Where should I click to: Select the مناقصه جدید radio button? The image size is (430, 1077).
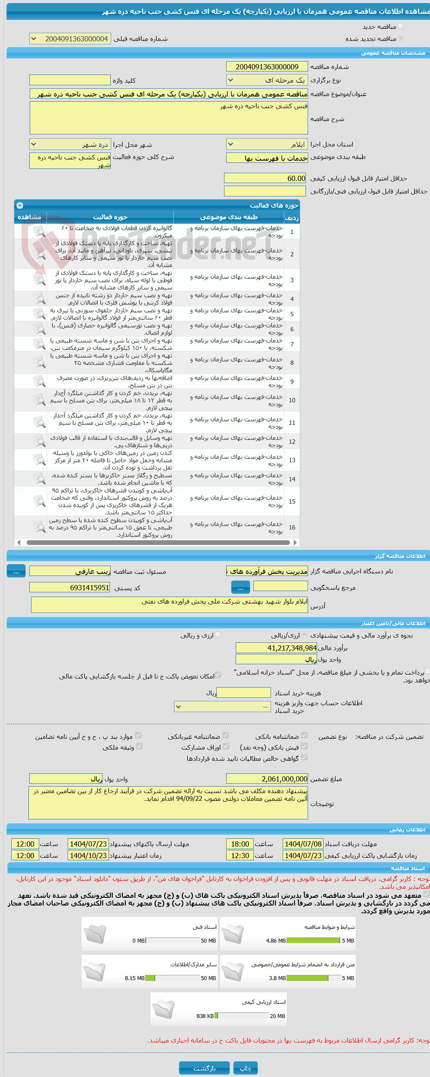pyautogui.click(x=401, y=26)
